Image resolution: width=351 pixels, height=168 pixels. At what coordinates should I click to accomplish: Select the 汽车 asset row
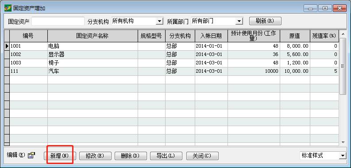click(171, 71)
